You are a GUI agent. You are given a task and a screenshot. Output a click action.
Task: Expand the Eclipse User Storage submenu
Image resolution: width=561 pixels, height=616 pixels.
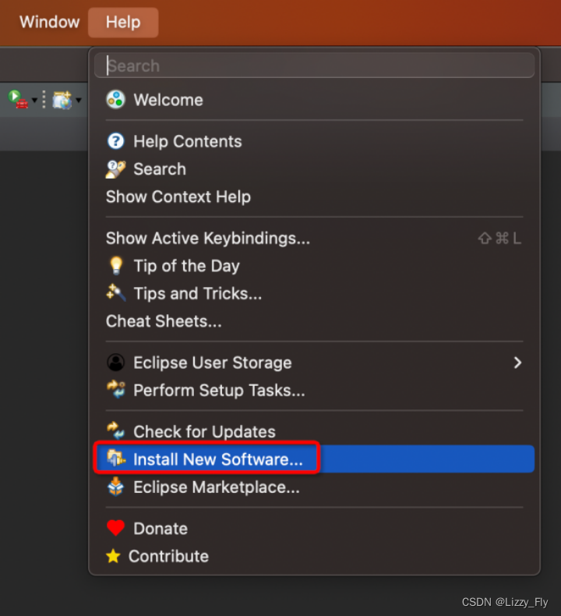pyautogui.click(x=314, y=363)
